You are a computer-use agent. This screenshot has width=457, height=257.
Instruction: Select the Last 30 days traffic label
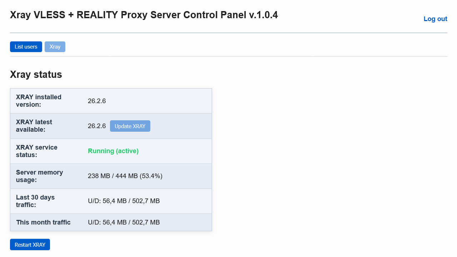(35, 201)
